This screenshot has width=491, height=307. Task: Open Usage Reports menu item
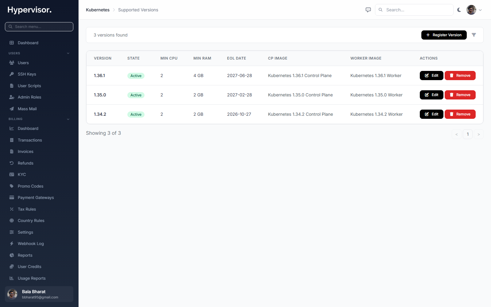pyautogui.click(x=39, y=278)
